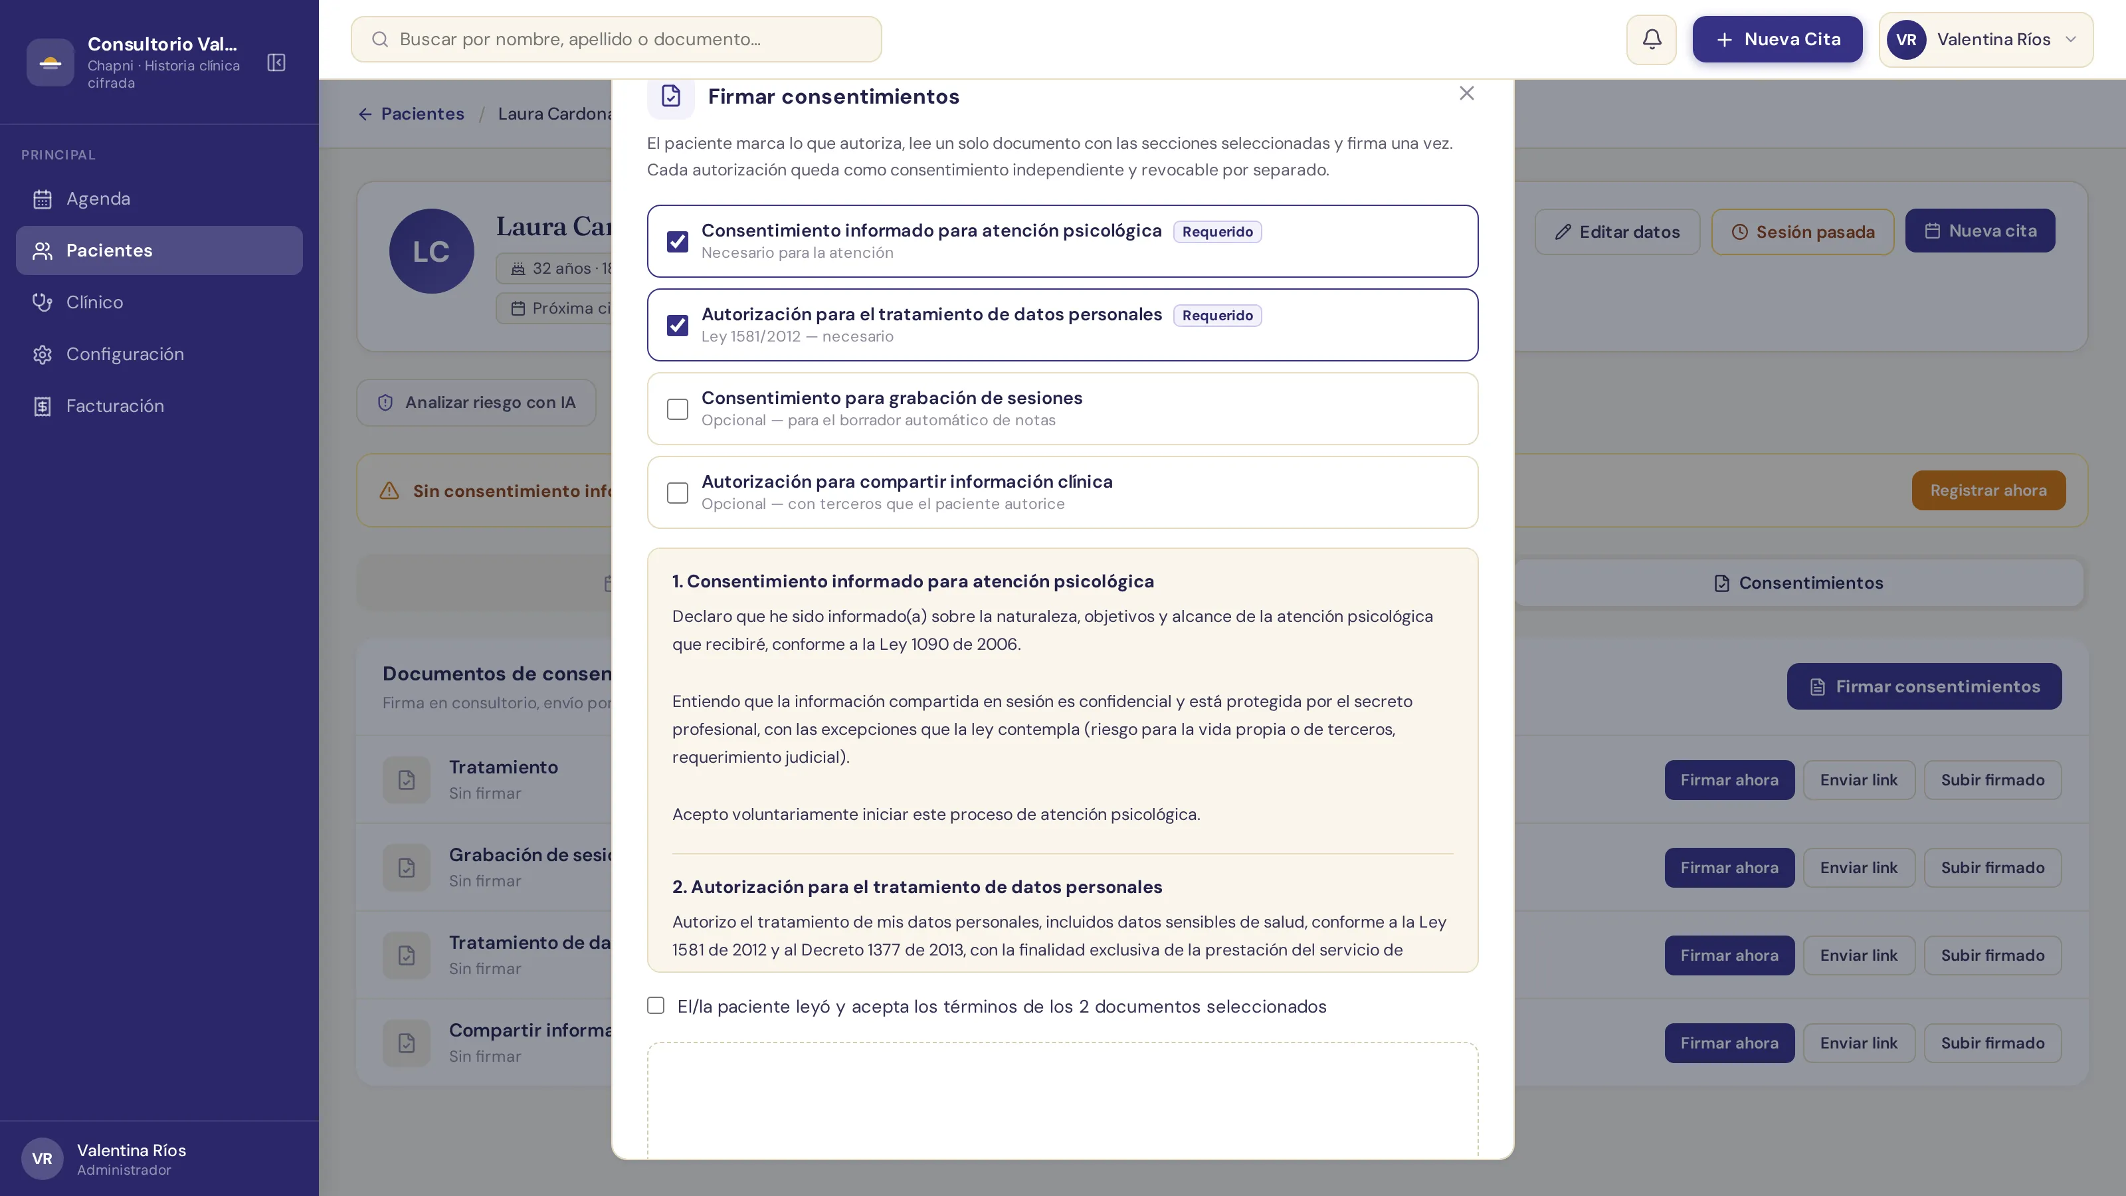Image resolution: width=2126 pixels, height=1196 pixels.
Task: Click the back arrow beside Pacientes
Action: point(365,114)
